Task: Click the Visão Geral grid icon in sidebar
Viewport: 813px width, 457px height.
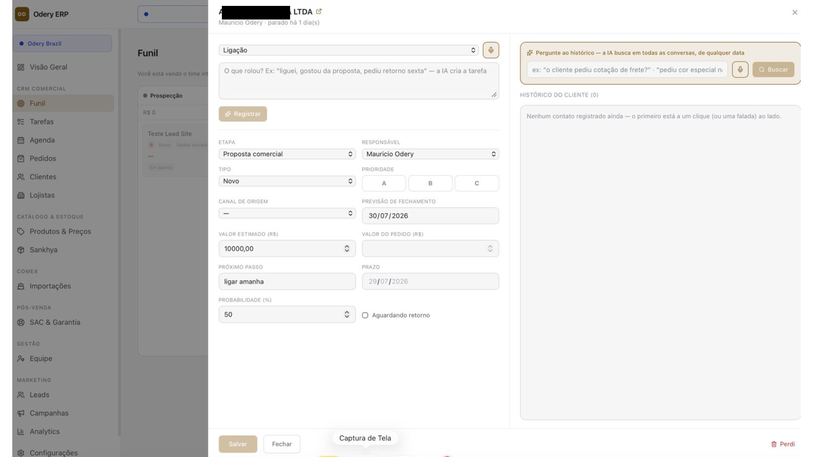Action: click(x=21, y=67)
